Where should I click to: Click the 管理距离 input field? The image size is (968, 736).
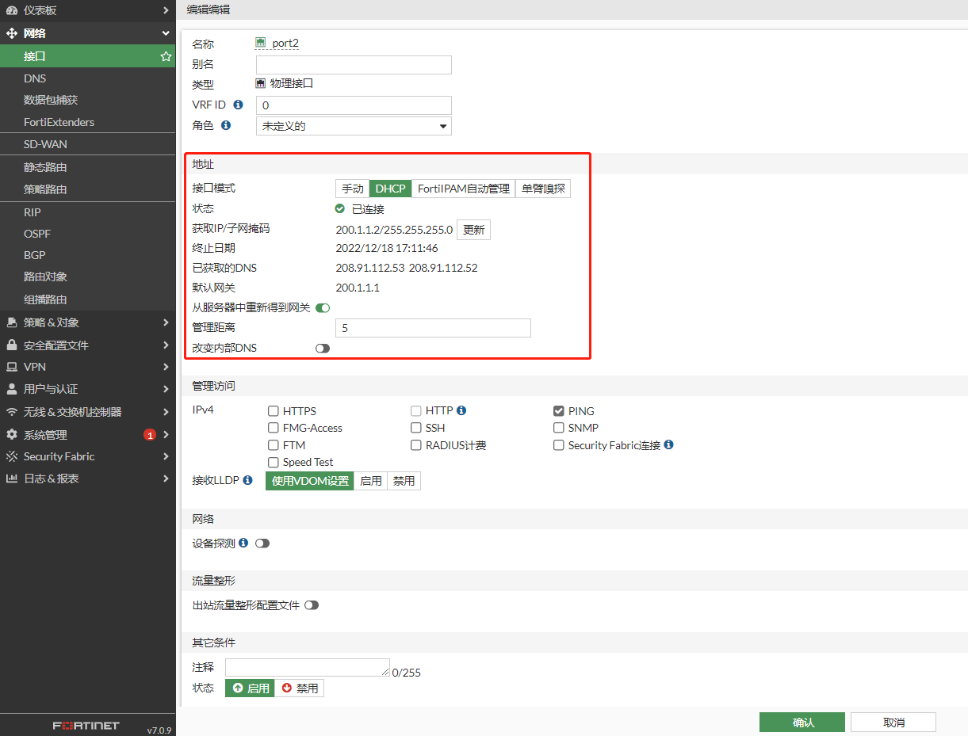point(433,328)
